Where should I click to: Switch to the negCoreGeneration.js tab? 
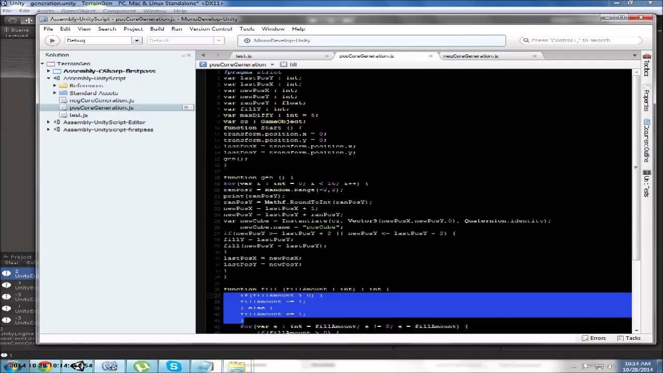click(471, 55)
